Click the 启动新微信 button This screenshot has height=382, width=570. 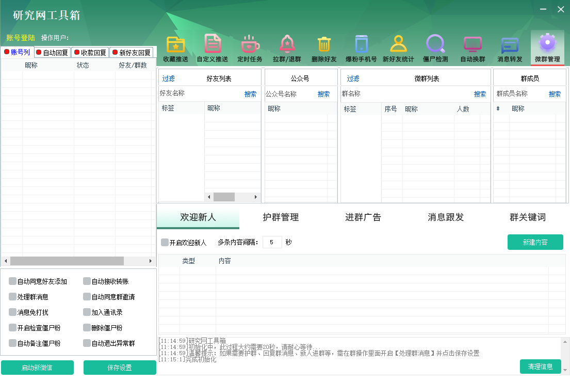point(38,368)
